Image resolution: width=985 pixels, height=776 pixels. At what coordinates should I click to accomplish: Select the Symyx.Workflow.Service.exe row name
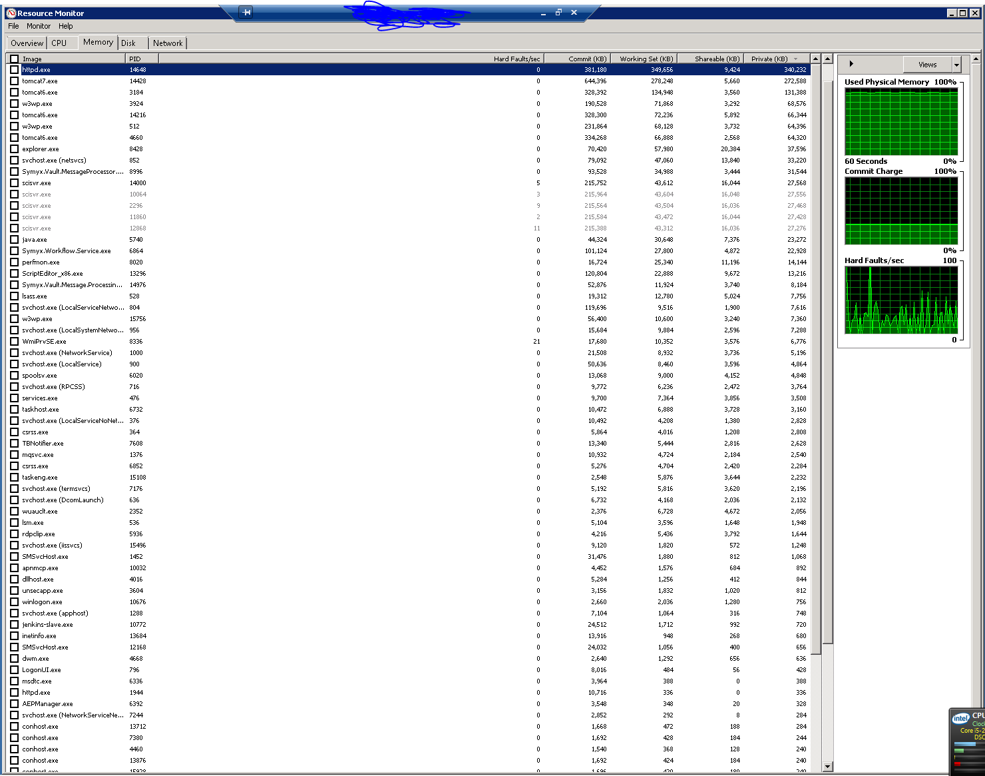coord(67,250)
